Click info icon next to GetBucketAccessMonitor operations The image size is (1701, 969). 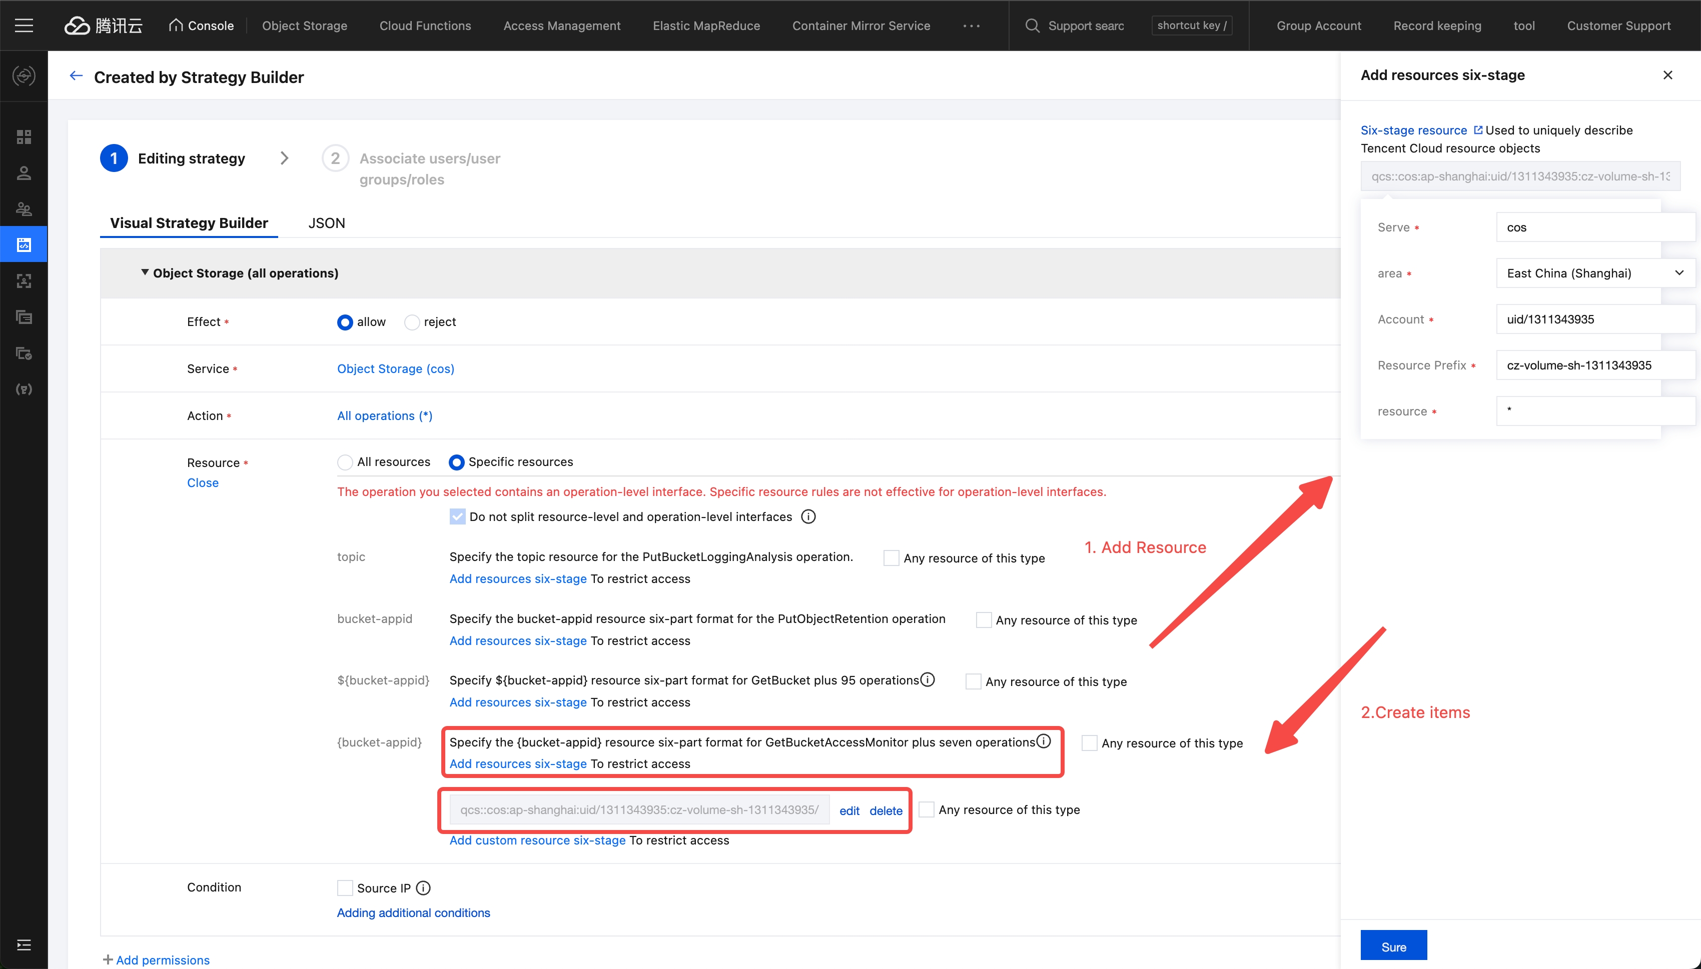click(1044, 740)
